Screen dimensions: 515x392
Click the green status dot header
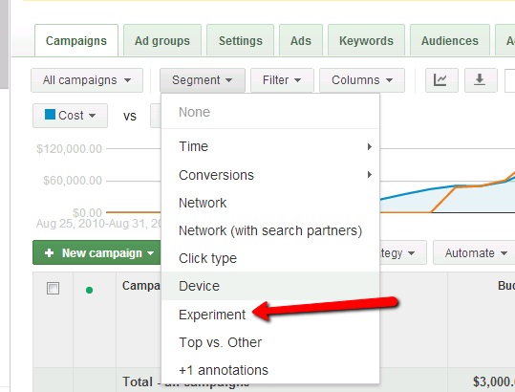(x=89, y=290)
